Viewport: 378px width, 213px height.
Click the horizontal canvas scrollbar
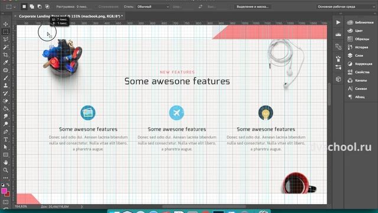[204, 206]
